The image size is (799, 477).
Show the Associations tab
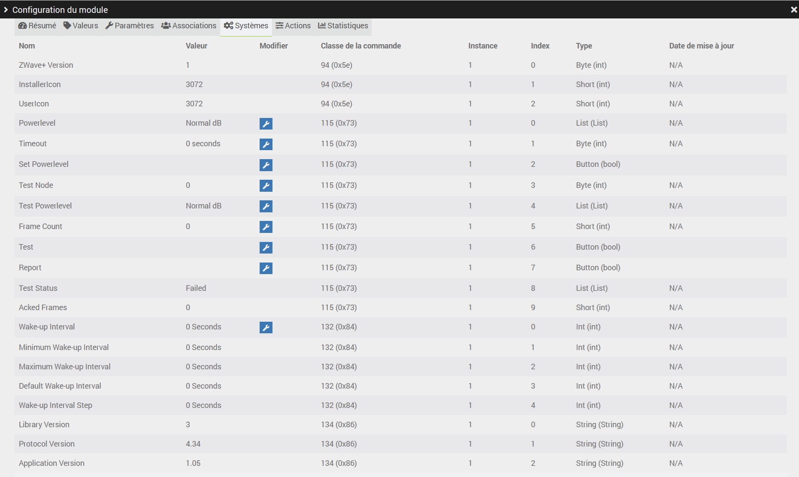click(x=189, y=26)
